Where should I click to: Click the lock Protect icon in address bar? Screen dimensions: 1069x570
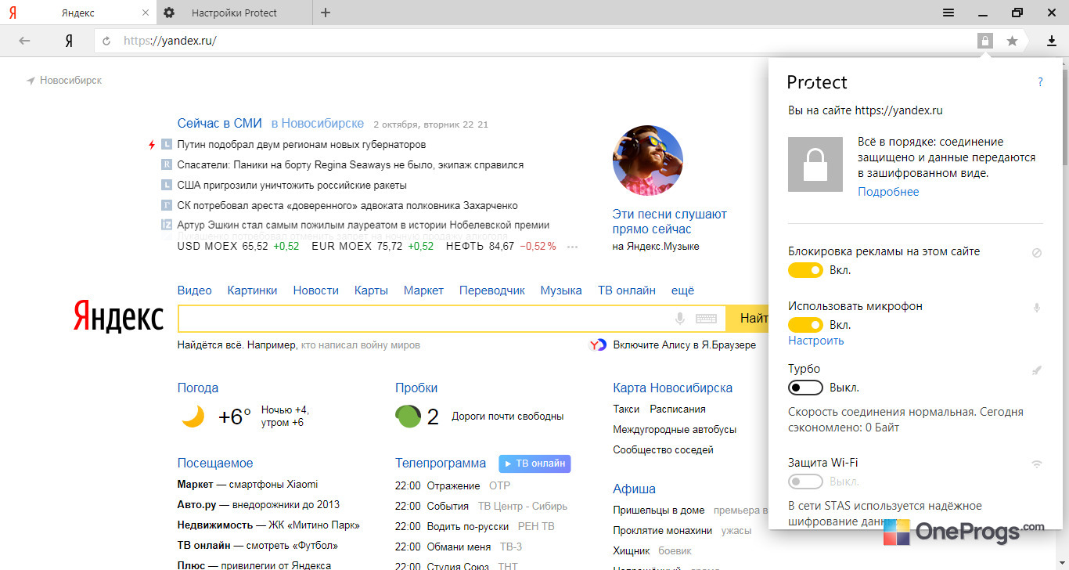(x=984, y=41)
